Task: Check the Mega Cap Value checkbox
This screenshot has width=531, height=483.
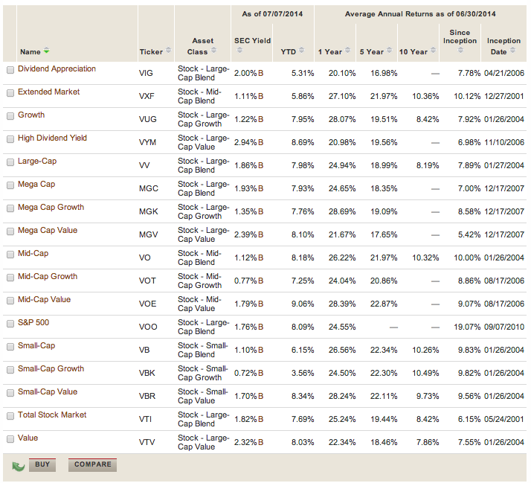Action: tap(10, 231)
